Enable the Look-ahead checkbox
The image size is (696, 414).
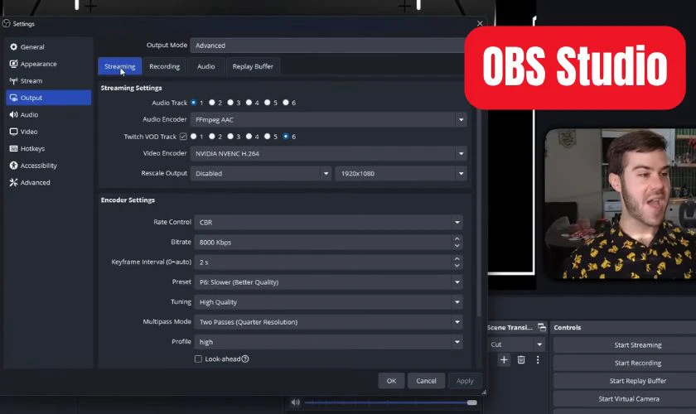[x=198, y=359]
